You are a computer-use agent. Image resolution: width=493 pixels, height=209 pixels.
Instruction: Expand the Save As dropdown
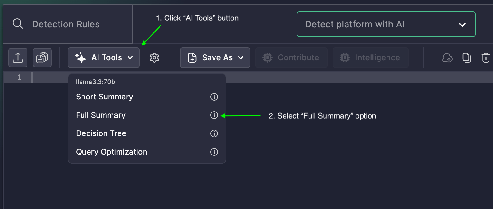click(215, 58)
